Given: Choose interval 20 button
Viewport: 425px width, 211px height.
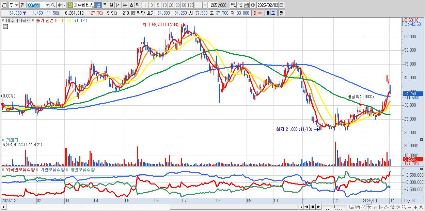Looking at the screenshot, I should (171, 5).
